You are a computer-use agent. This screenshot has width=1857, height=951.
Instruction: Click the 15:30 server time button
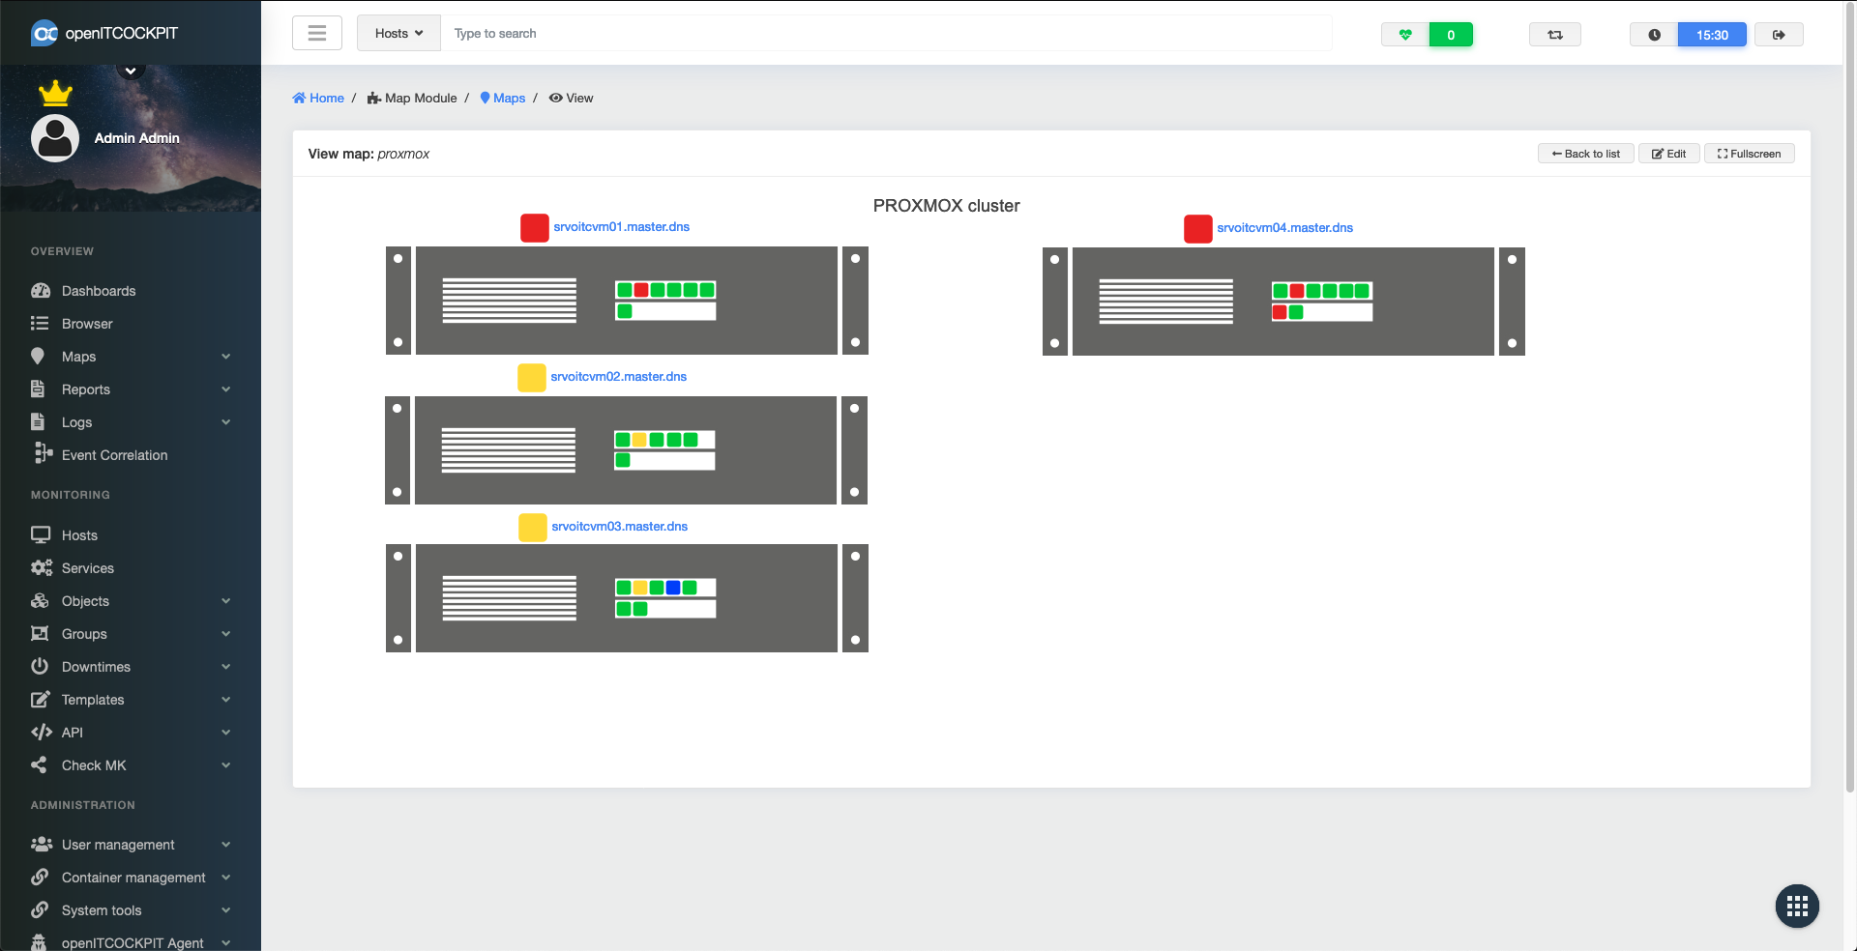pyautogui.click(x=1712, y=35)
